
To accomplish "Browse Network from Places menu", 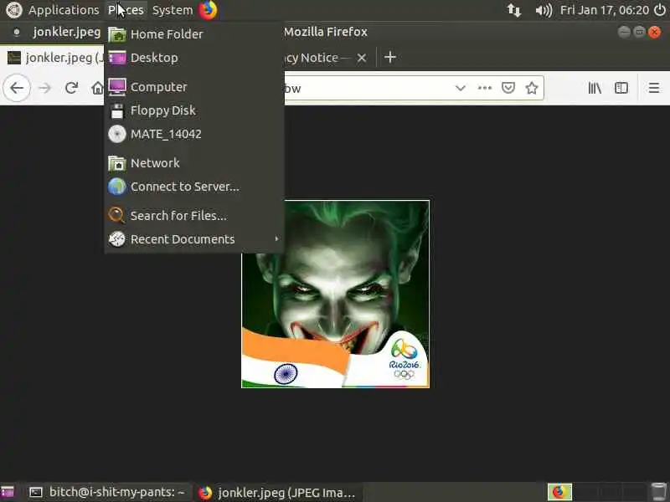I will pos(194,163).
